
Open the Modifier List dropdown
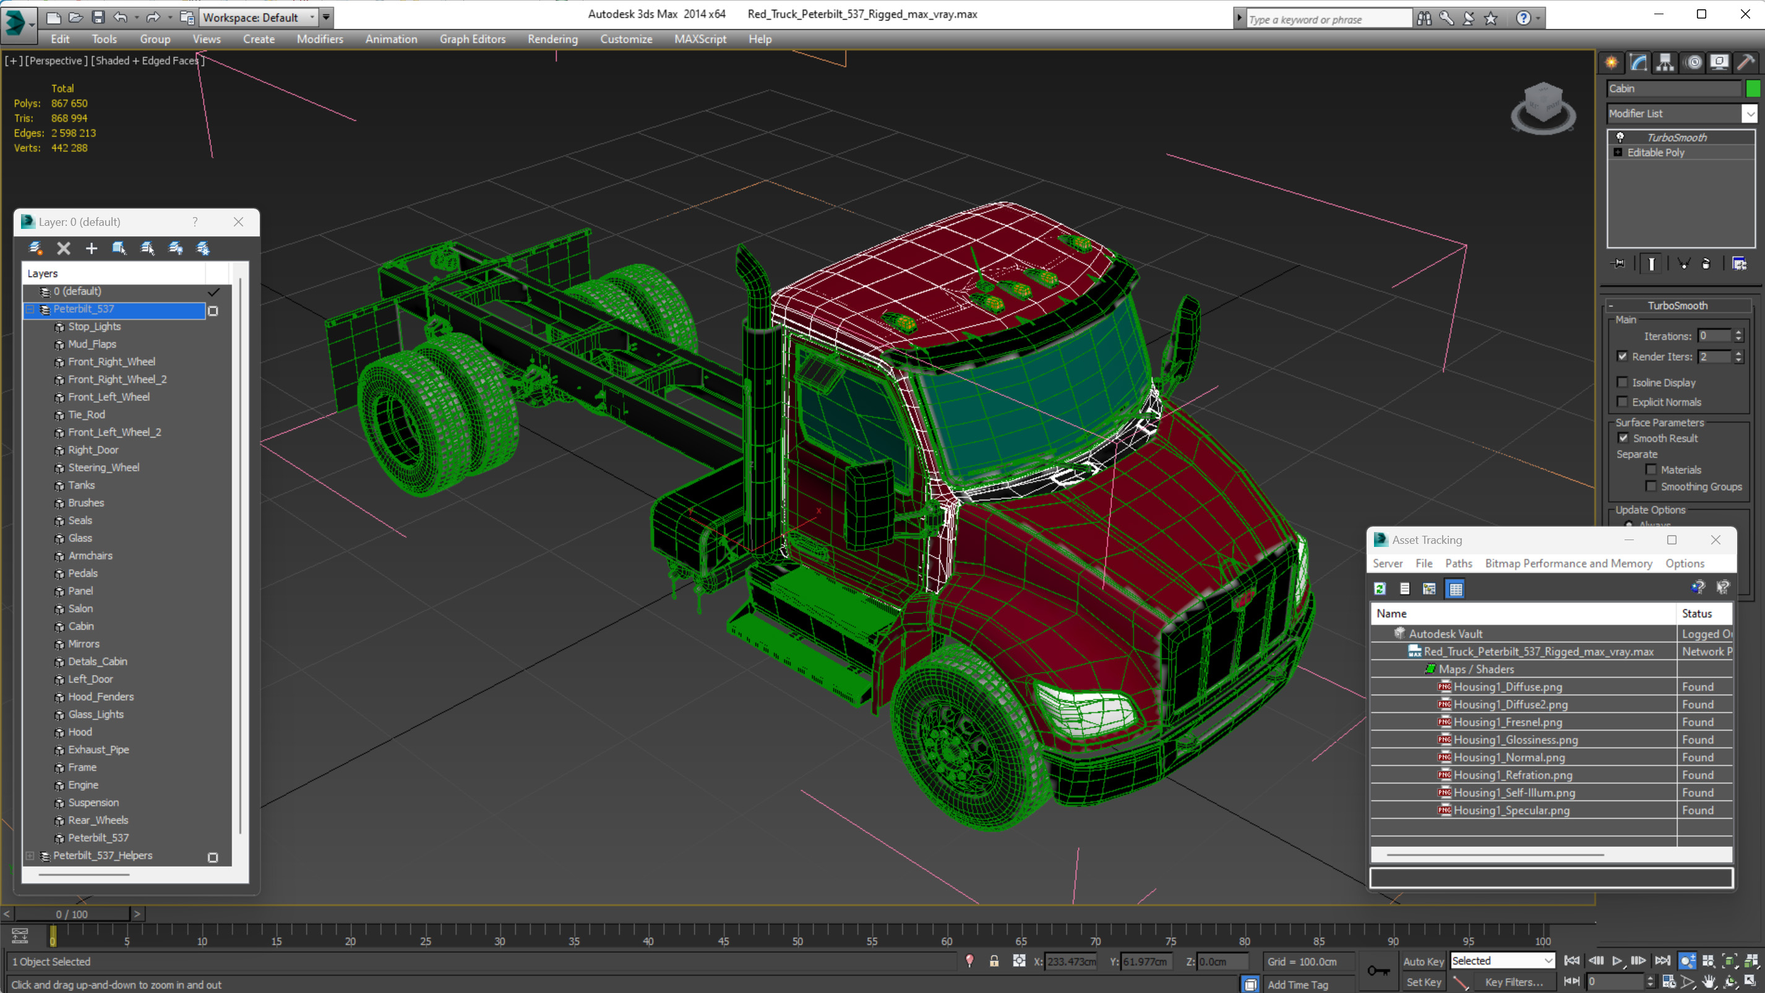tap(1750, 114)
